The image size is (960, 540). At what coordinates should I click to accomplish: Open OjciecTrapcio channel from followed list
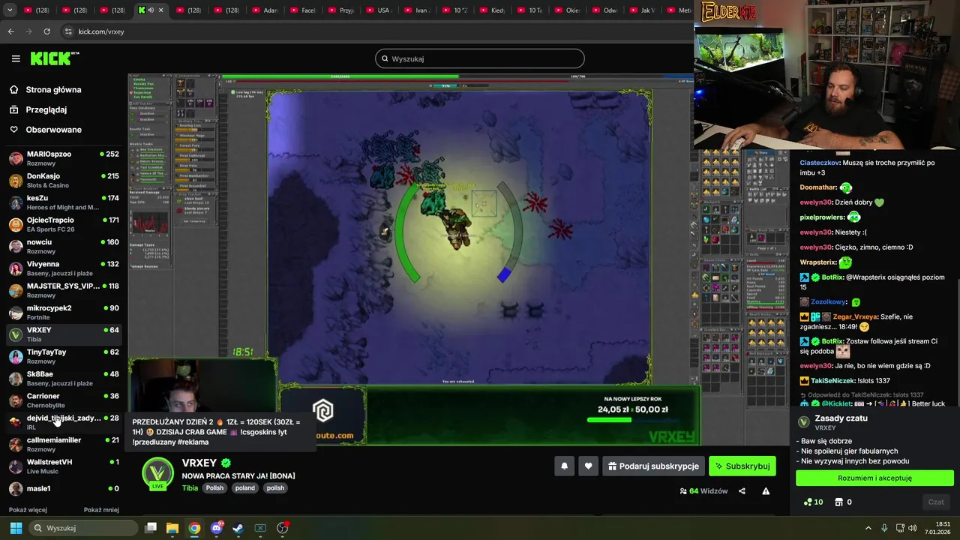pyautogui.click(x=64, y=224)
